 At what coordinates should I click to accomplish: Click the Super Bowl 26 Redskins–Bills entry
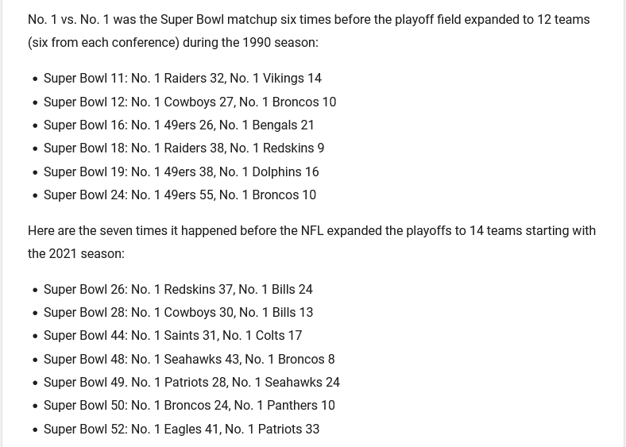[178, 289]
